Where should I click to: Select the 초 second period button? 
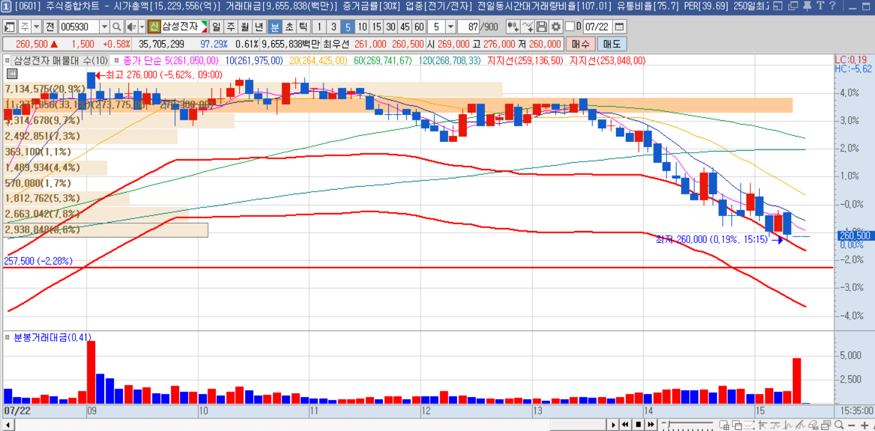pyautogui.click(x=289, y=27)
